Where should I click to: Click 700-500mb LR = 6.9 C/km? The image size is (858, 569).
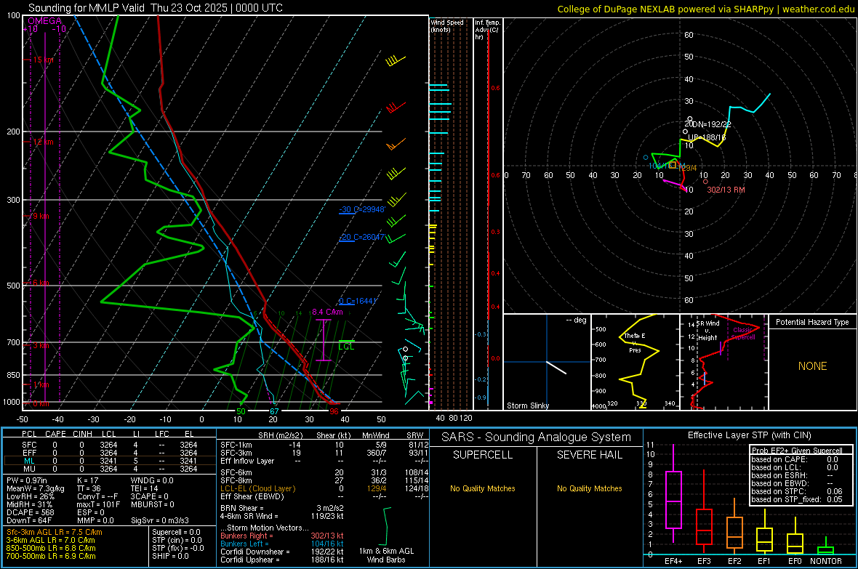coord(51,556)
